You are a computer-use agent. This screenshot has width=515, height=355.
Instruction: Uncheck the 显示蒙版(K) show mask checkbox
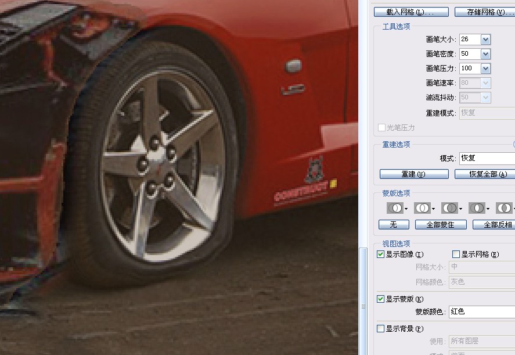click(x=381, y=299)
